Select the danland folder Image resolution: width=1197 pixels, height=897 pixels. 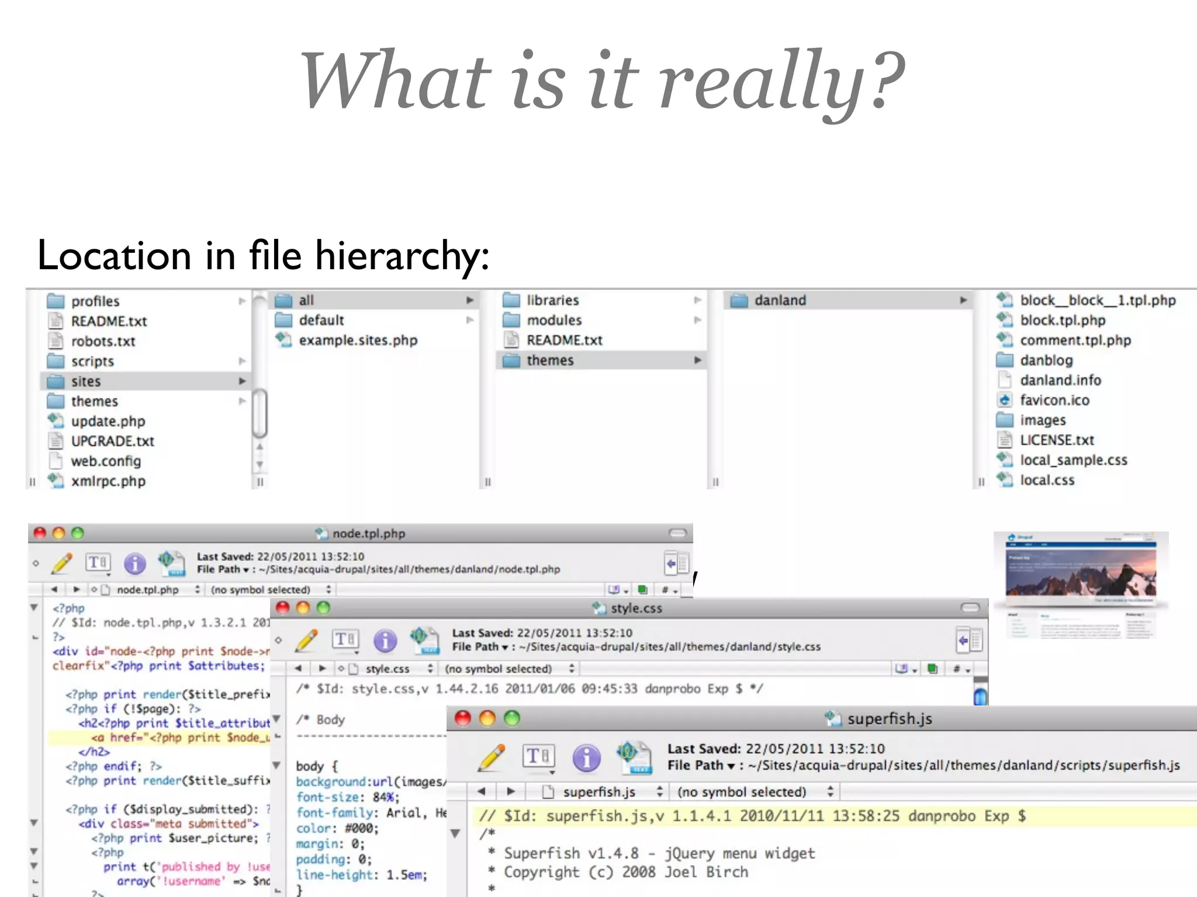[x=848, y=300]
